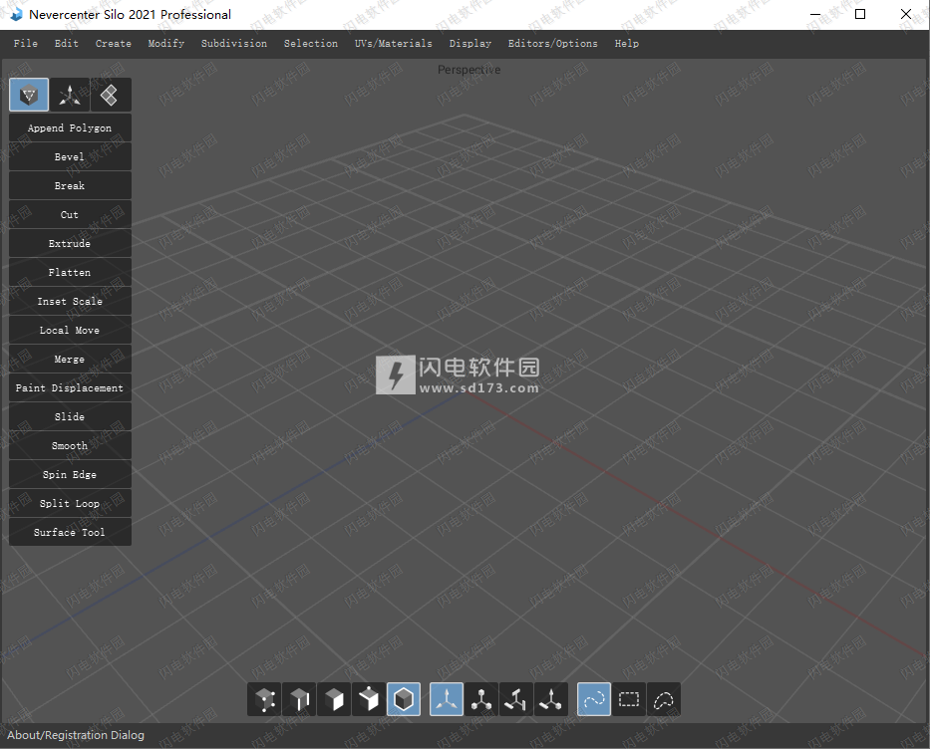Open the Modify menu
Image resolution: width=930 pixels, height=749 pixels.
click(x=166, y=43)
